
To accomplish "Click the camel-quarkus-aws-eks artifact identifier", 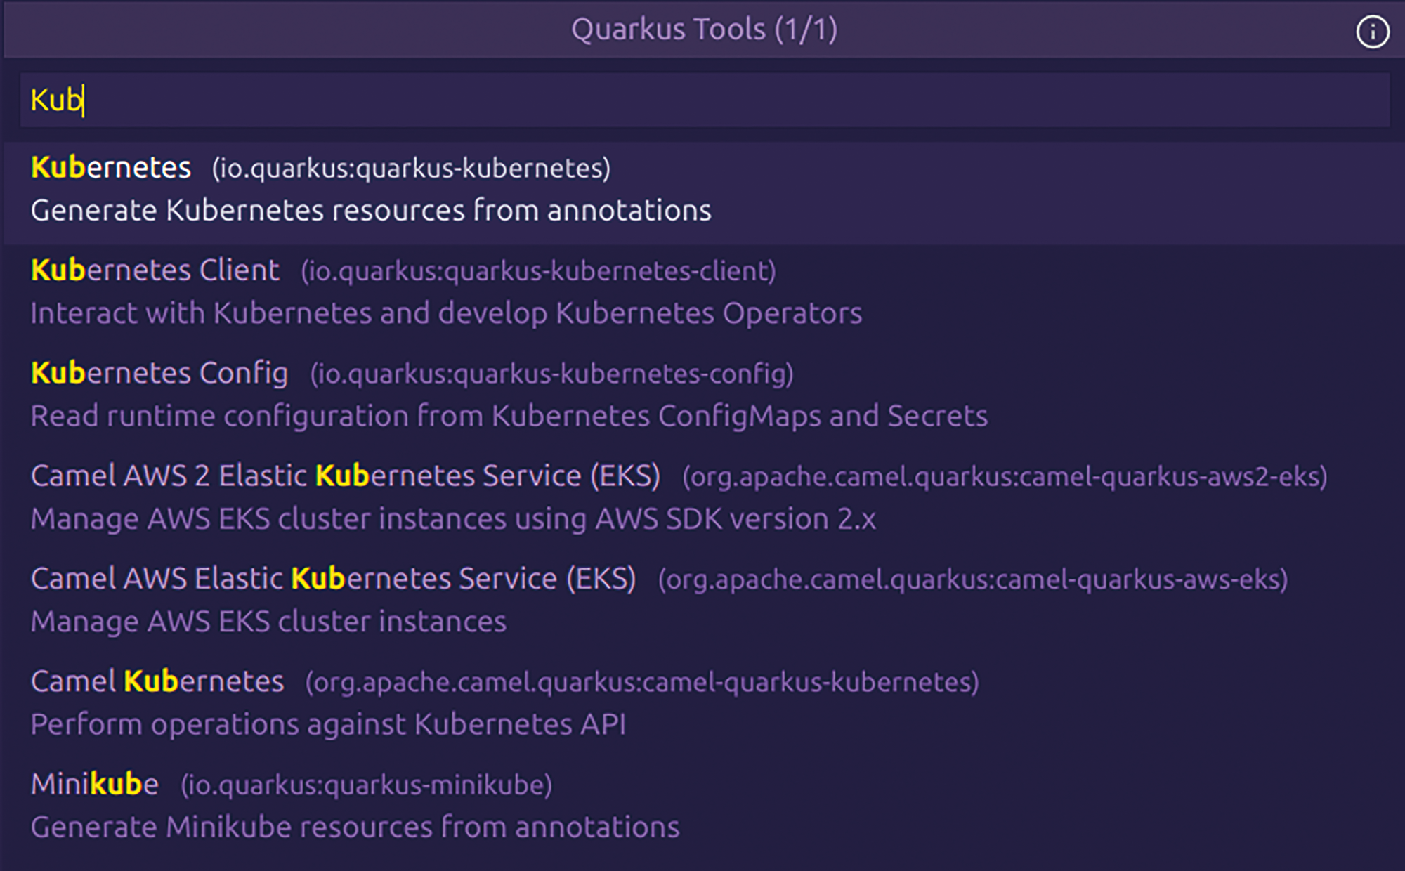I will (973, 580).
